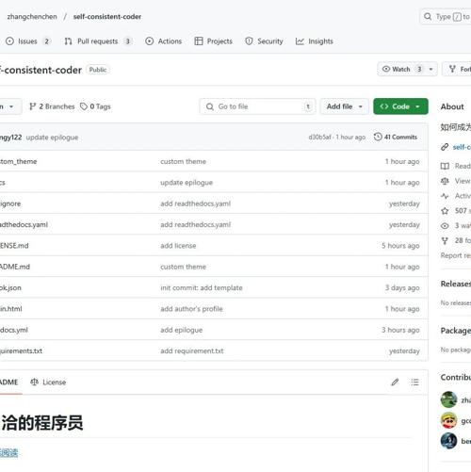Click the pencil edit README icon
This screenshot has height=472, width=471.
[x=395, y=382]
